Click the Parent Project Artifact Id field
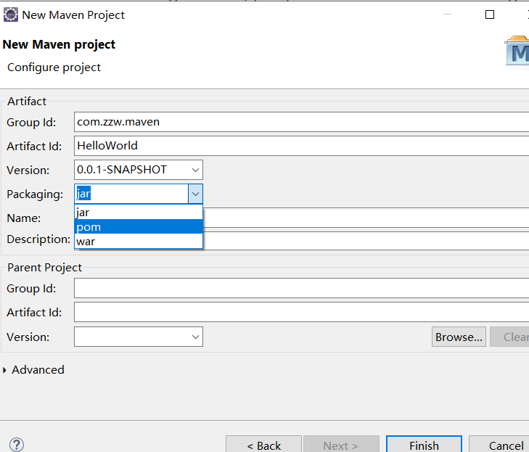Image resolution: width=529 pixels, height=452 pixels. click(301, 312)
